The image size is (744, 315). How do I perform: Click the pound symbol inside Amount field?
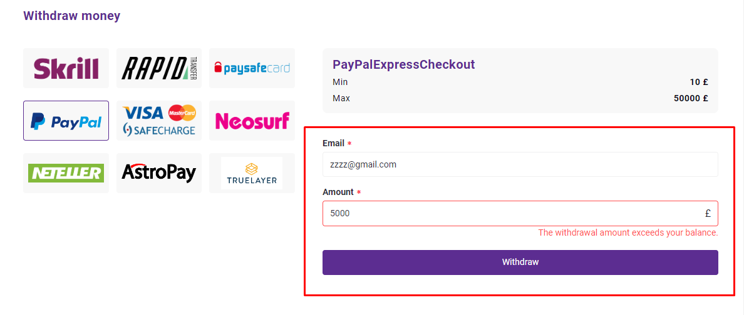click(x=708, y=214)
